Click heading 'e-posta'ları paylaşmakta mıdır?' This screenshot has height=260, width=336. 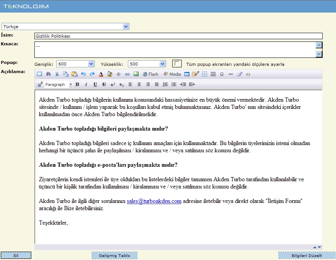(137, 165)
